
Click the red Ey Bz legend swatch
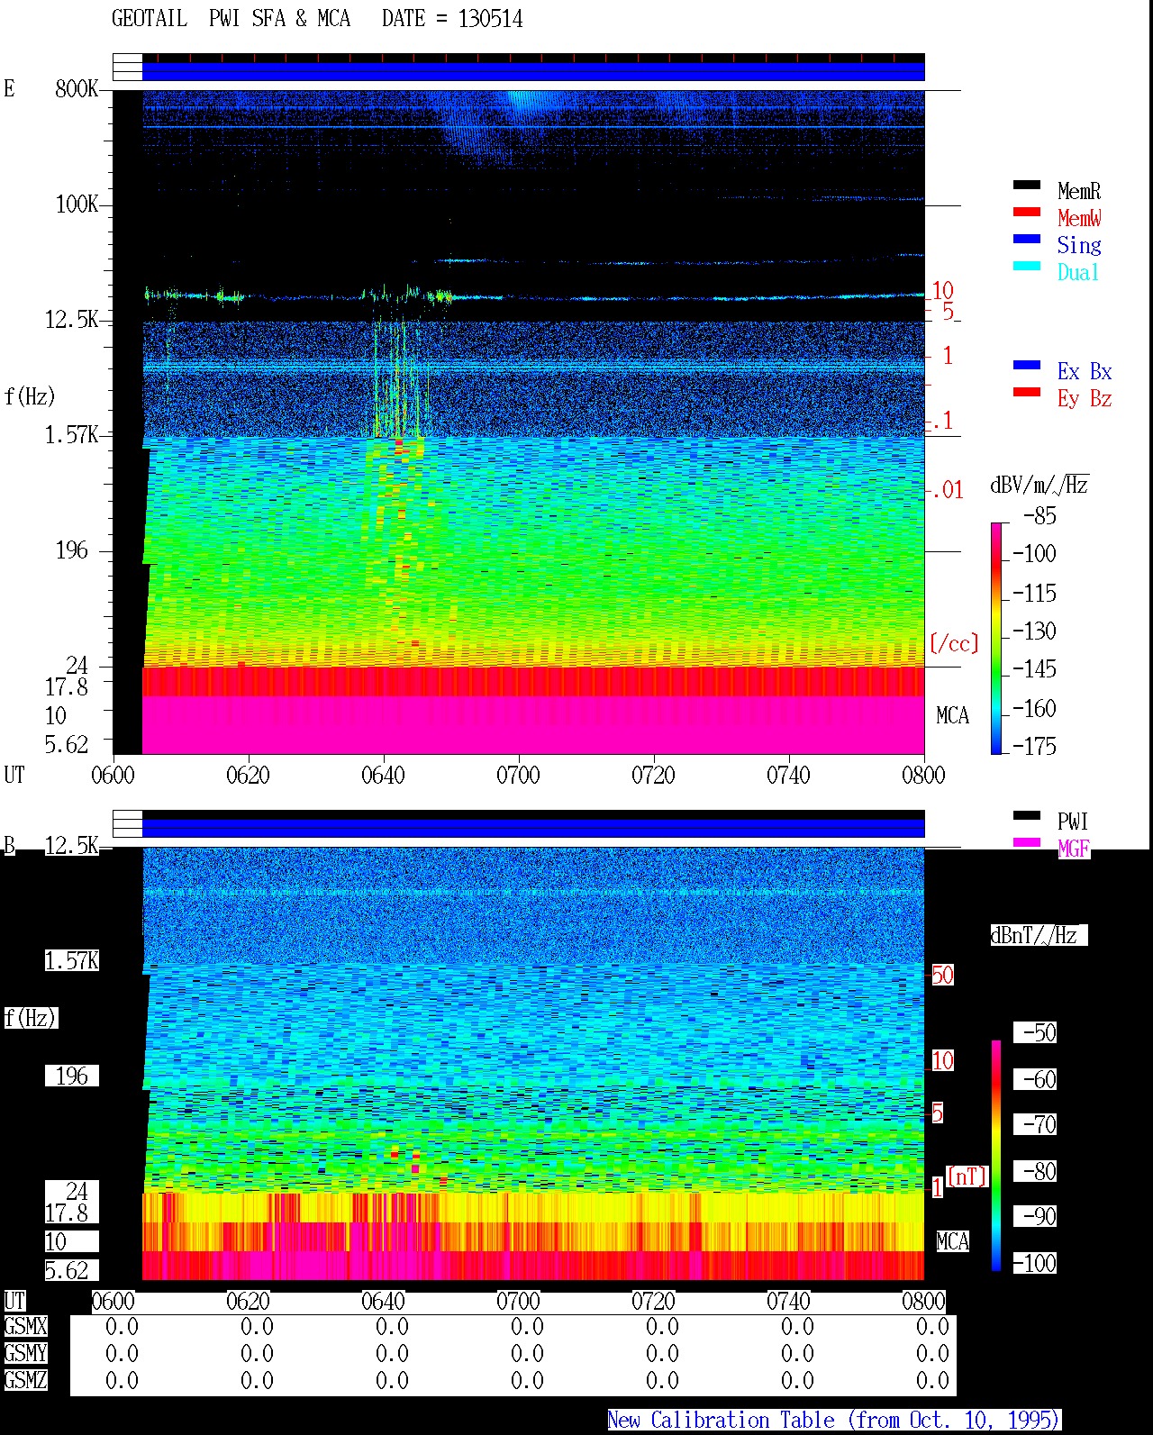click(1027, 393)
